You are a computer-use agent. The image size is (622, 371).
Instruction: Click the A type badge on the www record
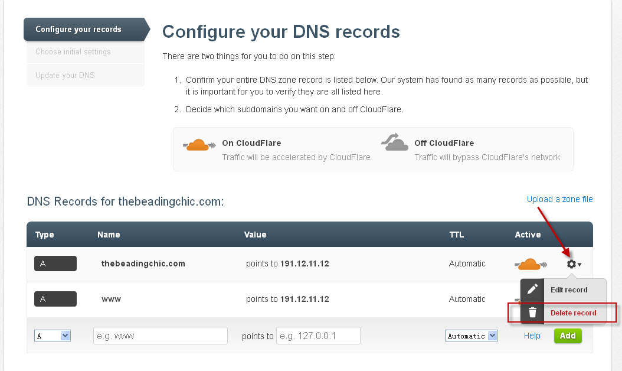[55, 299]
